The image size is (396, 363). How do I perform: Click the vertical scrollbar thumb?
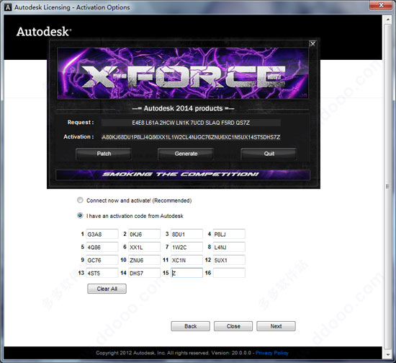[x=387, y=187]
